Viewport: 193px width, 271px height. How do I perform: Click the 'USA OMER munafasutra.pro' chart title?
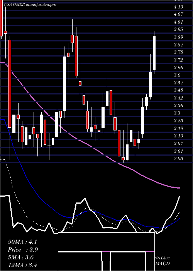point(30,5)
